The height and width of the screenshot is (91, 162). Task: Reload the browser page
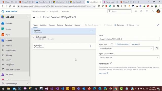pyautogui.click(x=10, y=6)
